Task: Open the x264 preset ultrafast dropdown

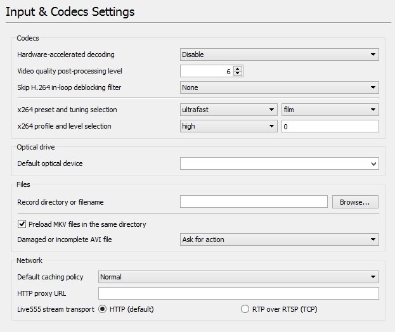Action: 229,110
